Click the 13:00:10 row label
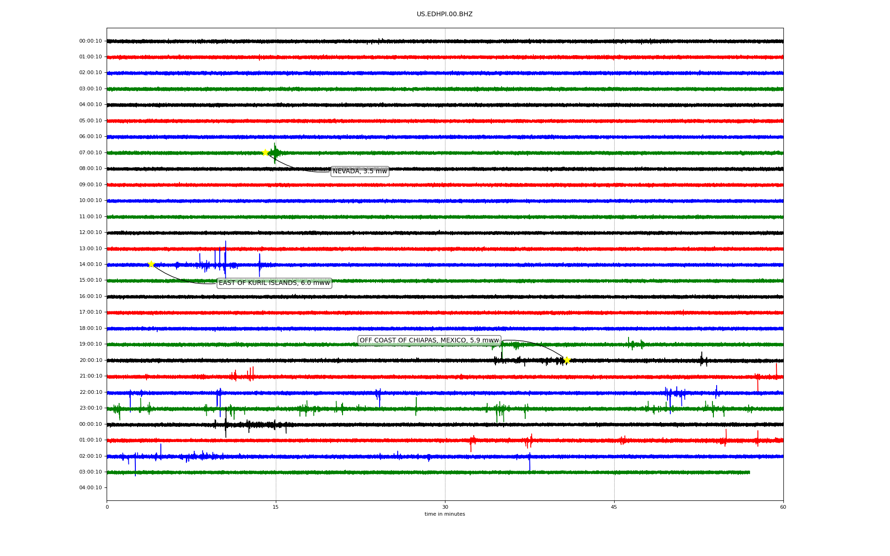This screenshot has height=556, width=890. [90, 249]
